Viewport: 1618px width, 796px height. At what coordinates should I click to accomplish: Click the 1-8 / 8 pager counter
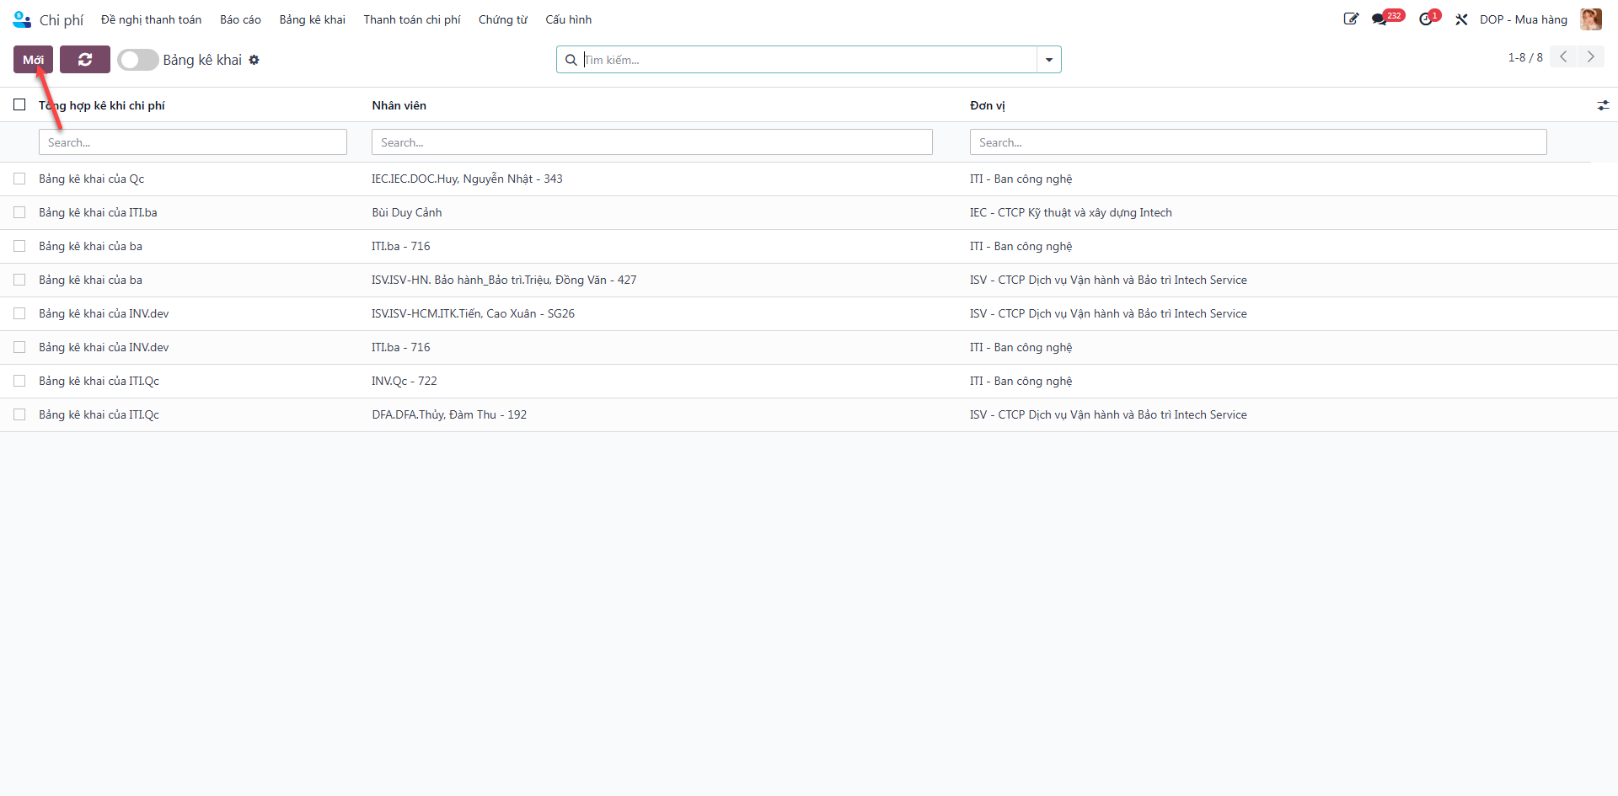(x=1525, y=57)
